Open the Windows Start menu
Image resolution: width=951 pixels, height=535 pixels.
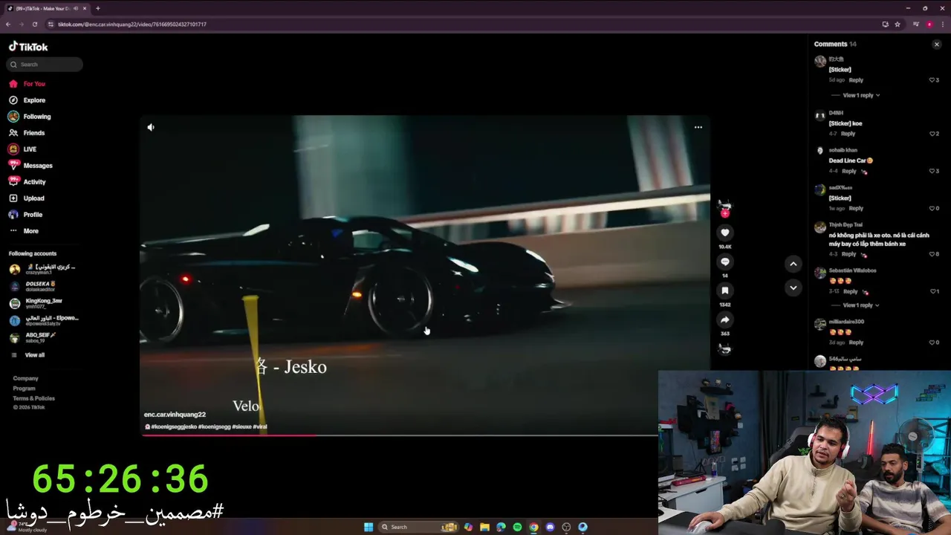pyautogui.click(x=369, y=527)
